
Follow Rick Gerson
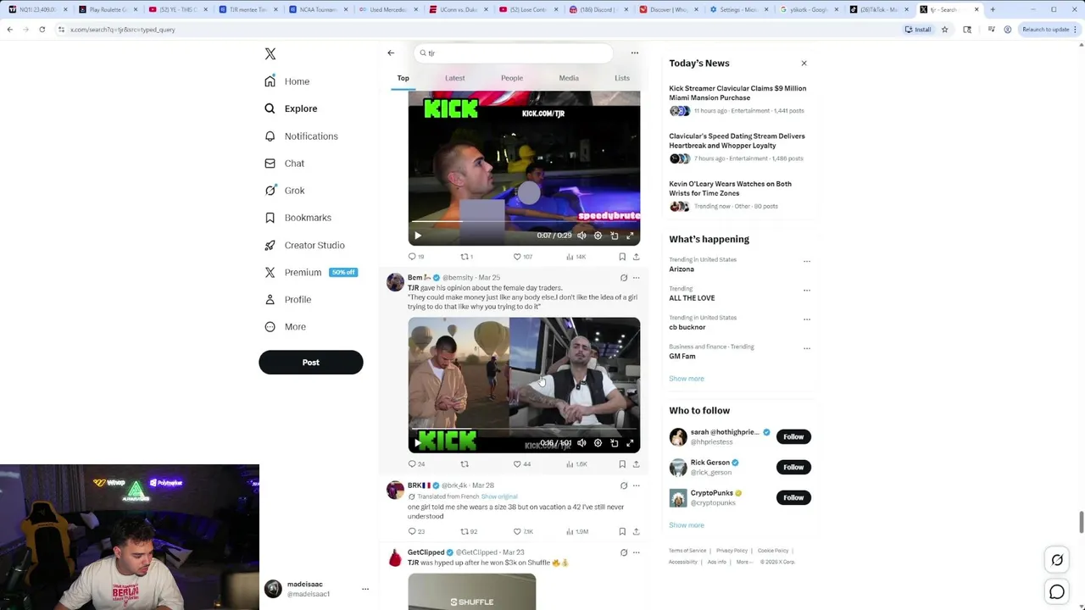(793, 468)
